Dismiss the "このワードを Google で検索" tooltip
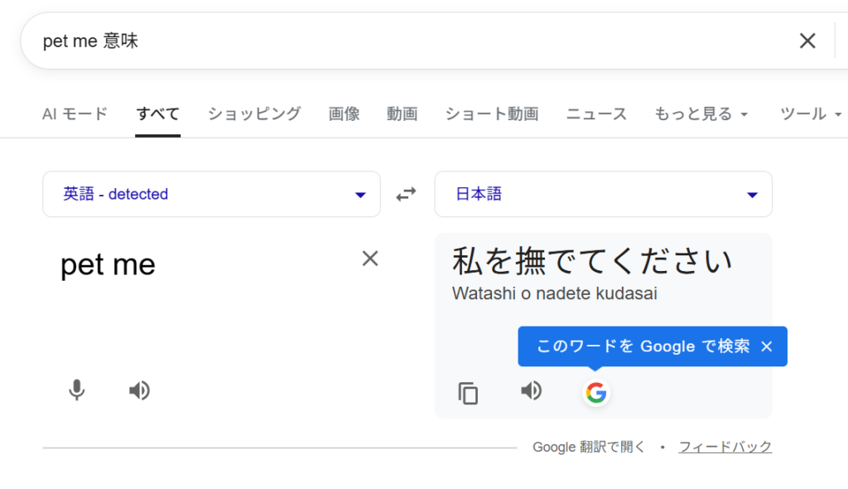 coord(766,346)
